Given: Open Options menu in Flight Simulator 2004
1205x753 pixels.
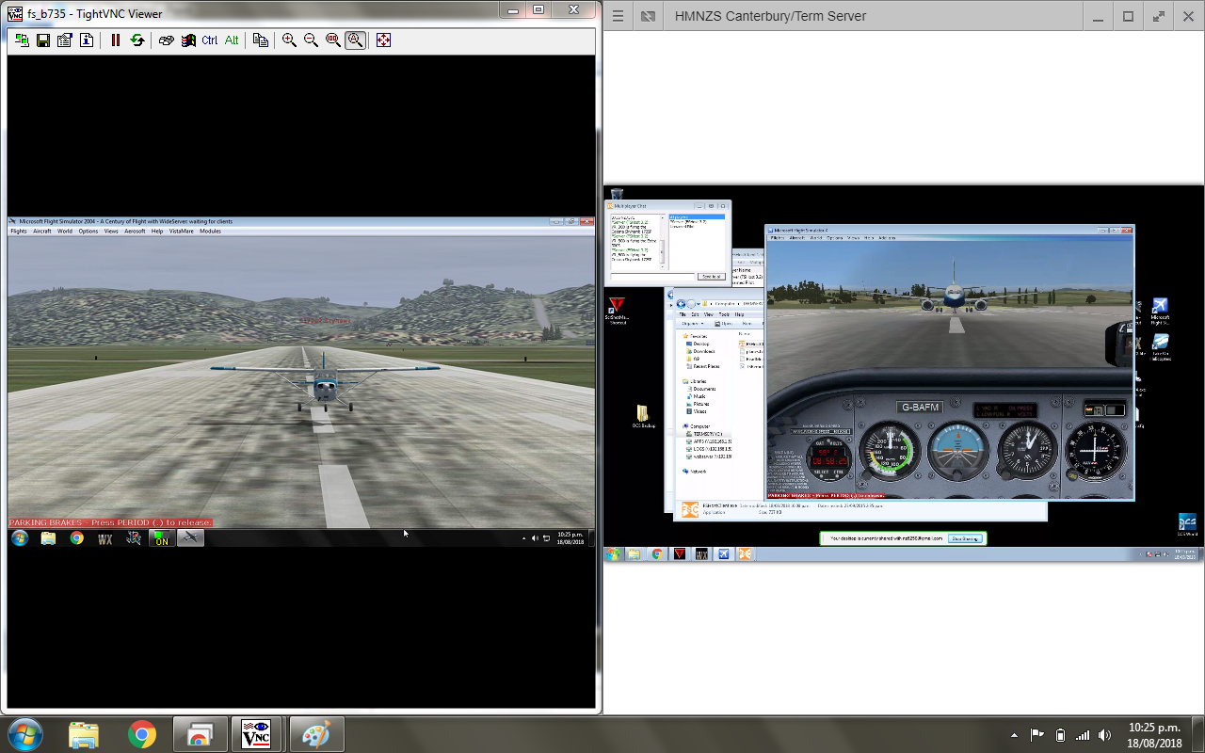Looking at the screenshot, I should point(88,231).
